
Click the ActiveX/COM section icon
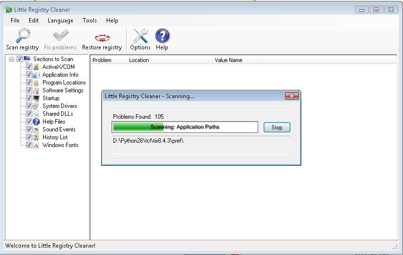pos(36,67)
